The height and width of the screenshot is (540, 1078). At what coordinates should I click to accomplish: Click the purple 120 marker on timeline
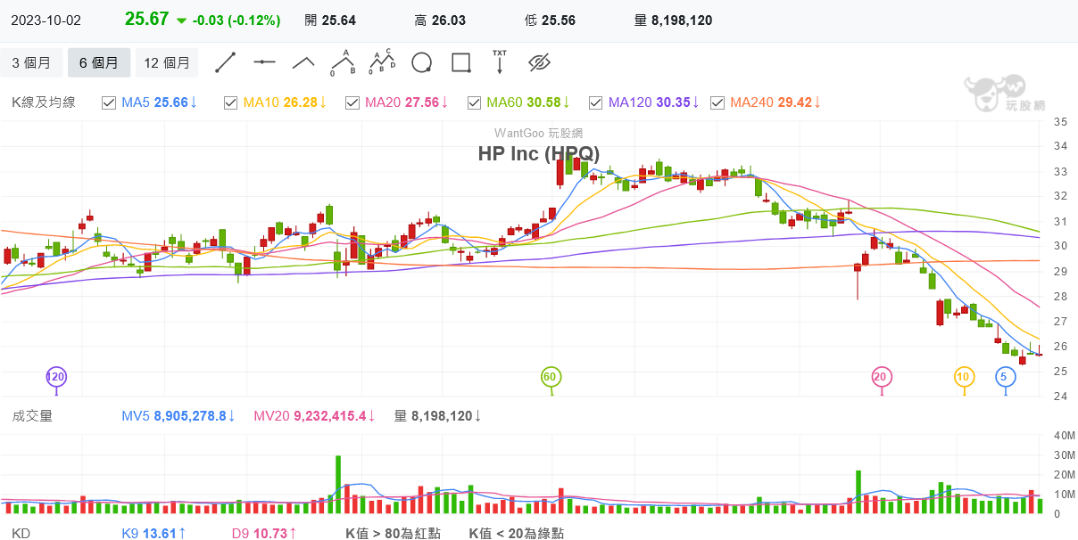(x=56, y=377)
